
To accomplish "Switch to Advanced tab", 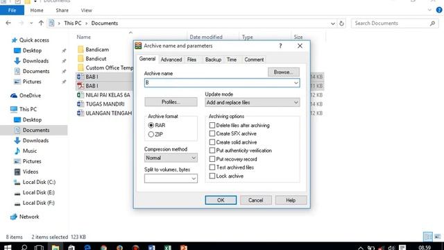I will coord(171,60).
